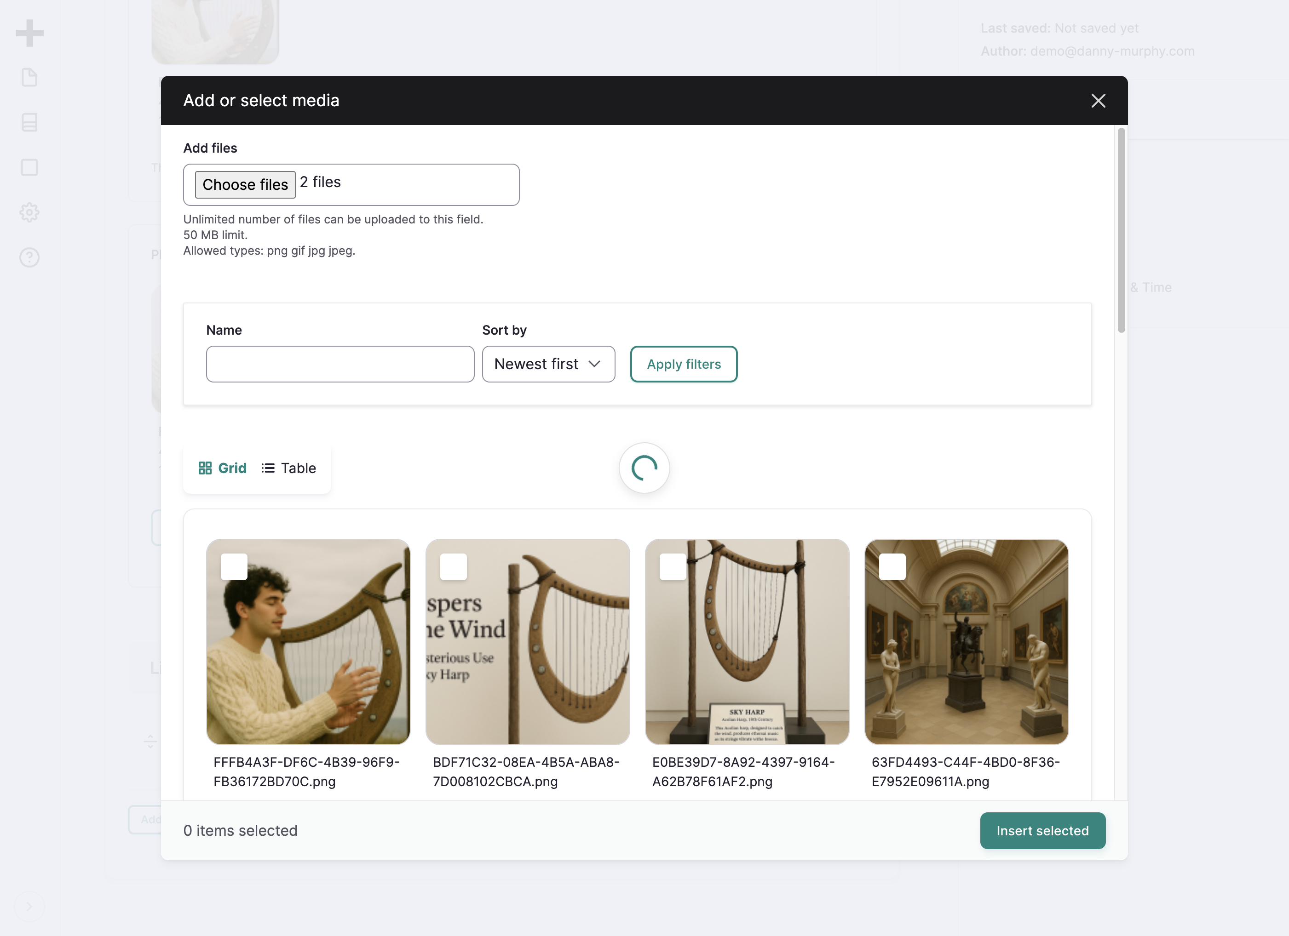
Task: Click the Sky Harp exhibit thumbnail
Action: (747, 642)
